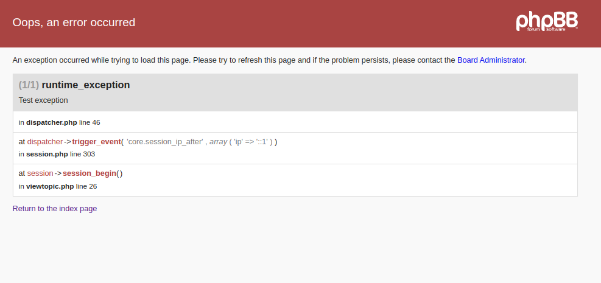Viewport: 601px width, 283px height.
Task: Select the '::1' IP address value
Action: coord(262,142)
